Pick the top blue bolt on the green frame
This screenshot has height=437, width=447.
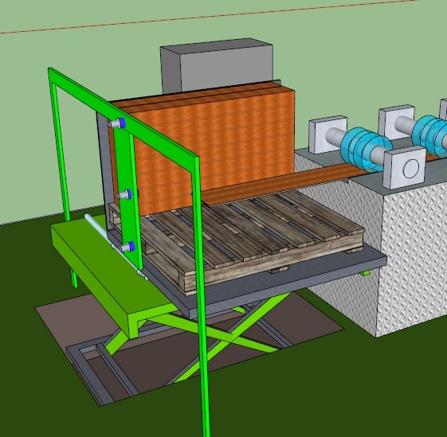click(117, 123)
